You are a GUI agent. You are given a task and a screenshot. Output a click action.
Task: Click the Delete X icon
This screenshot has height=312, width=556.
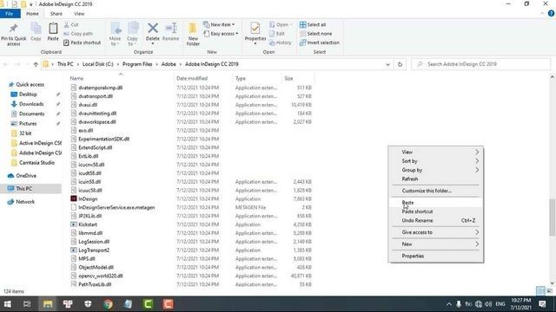(x=153, y=28)
